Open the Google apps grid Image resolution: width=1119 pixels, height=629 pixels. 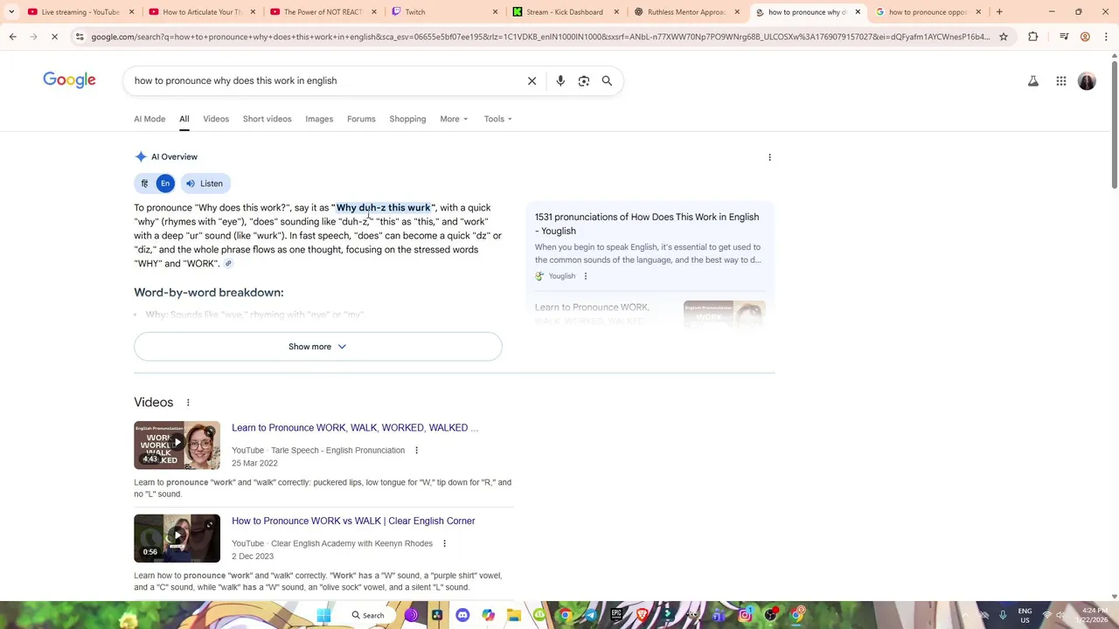1060,81
